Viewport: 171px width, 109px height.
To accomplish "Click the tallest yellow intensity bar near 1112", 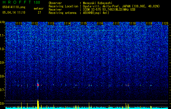I will pos(38,104).
